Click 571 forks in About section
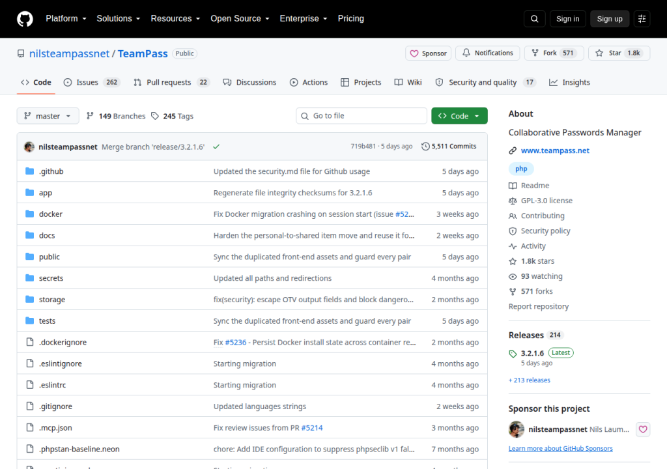Viewport: 667px width, 469px height. 537,292
